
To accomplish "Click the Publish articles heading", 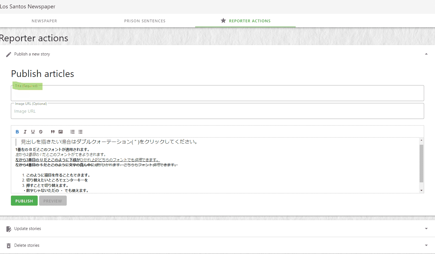I will click(x=42, y=74).
